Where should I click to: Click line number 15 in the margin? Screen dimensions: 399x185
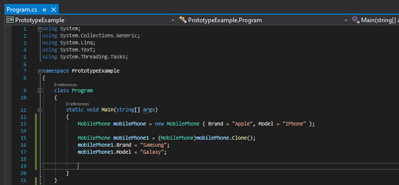[x=23, y=138]
